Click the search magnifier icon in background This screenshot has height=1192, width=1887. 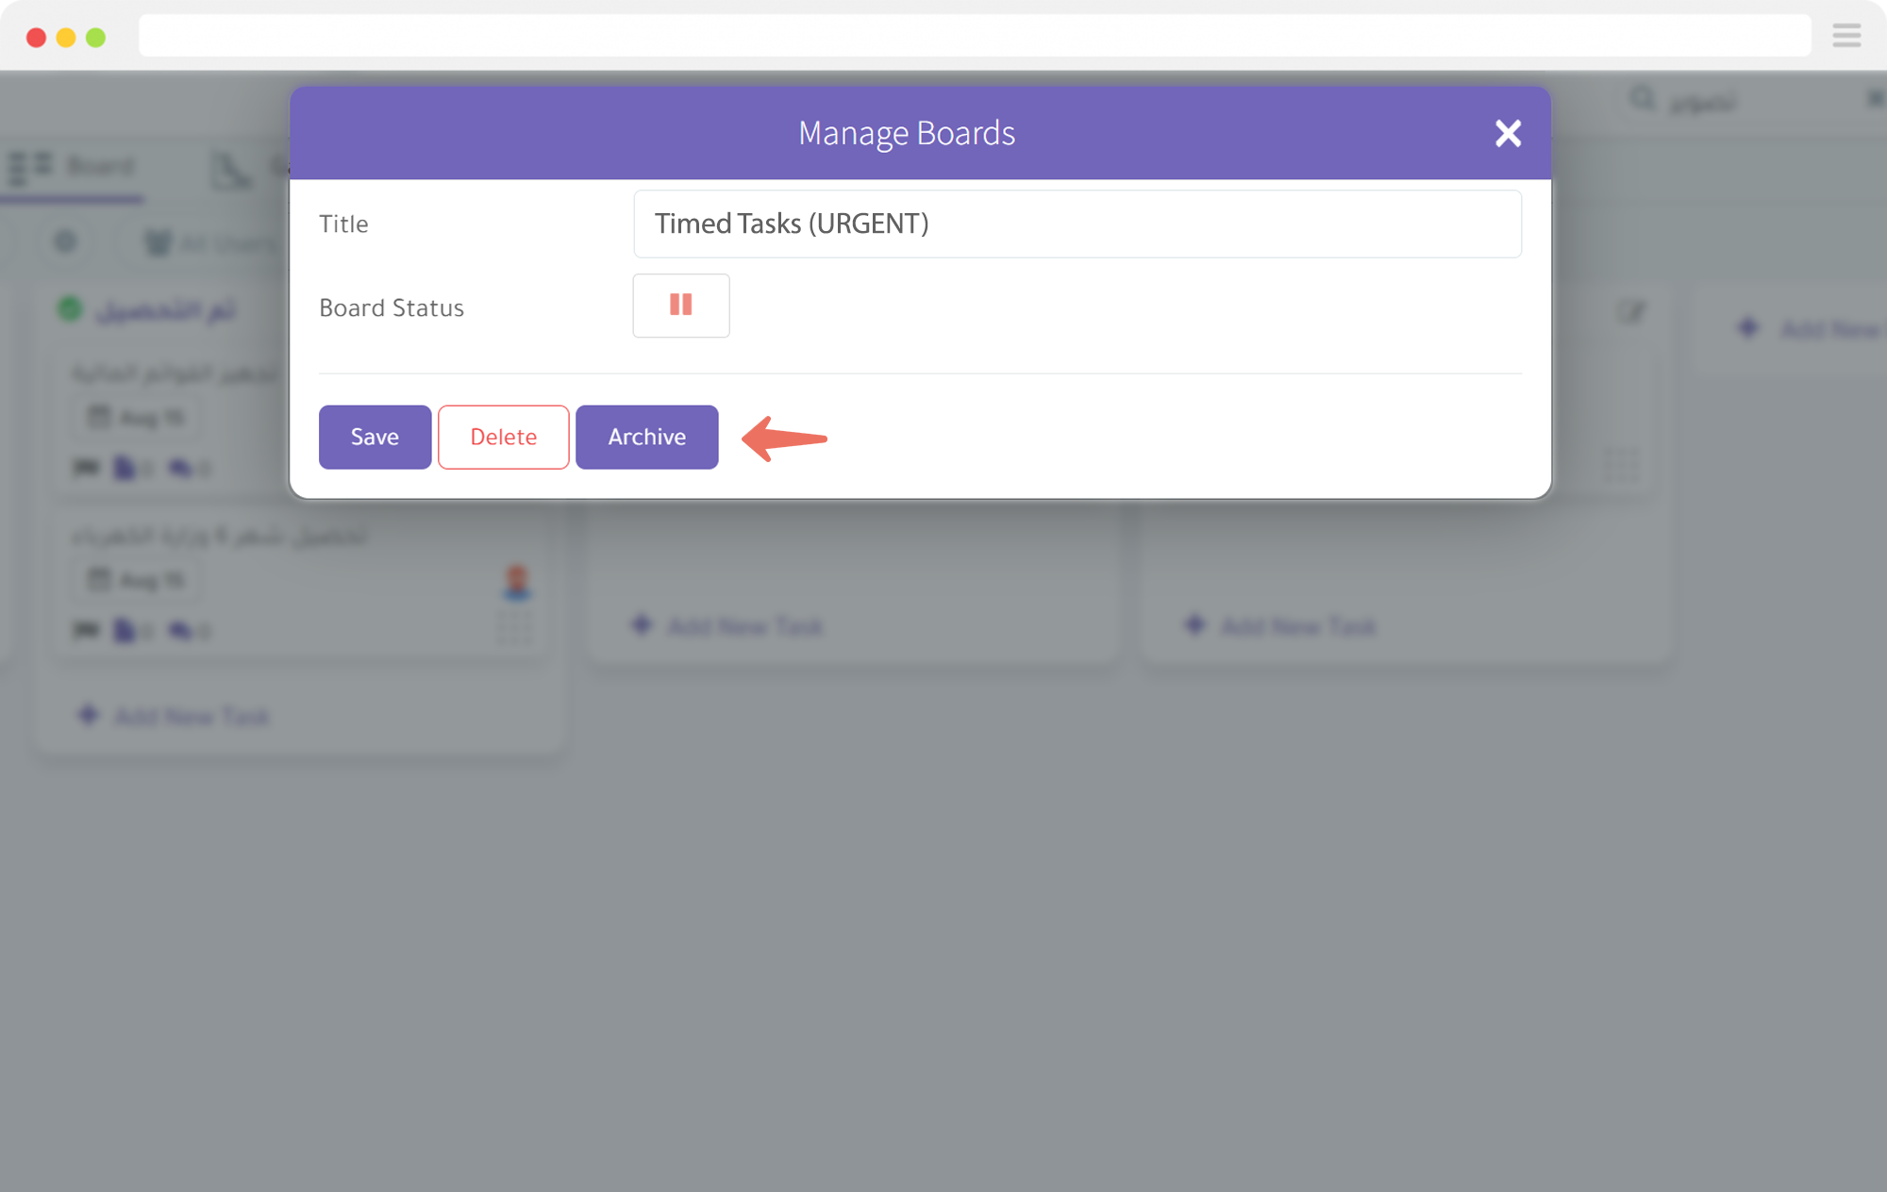point(1643,98)
